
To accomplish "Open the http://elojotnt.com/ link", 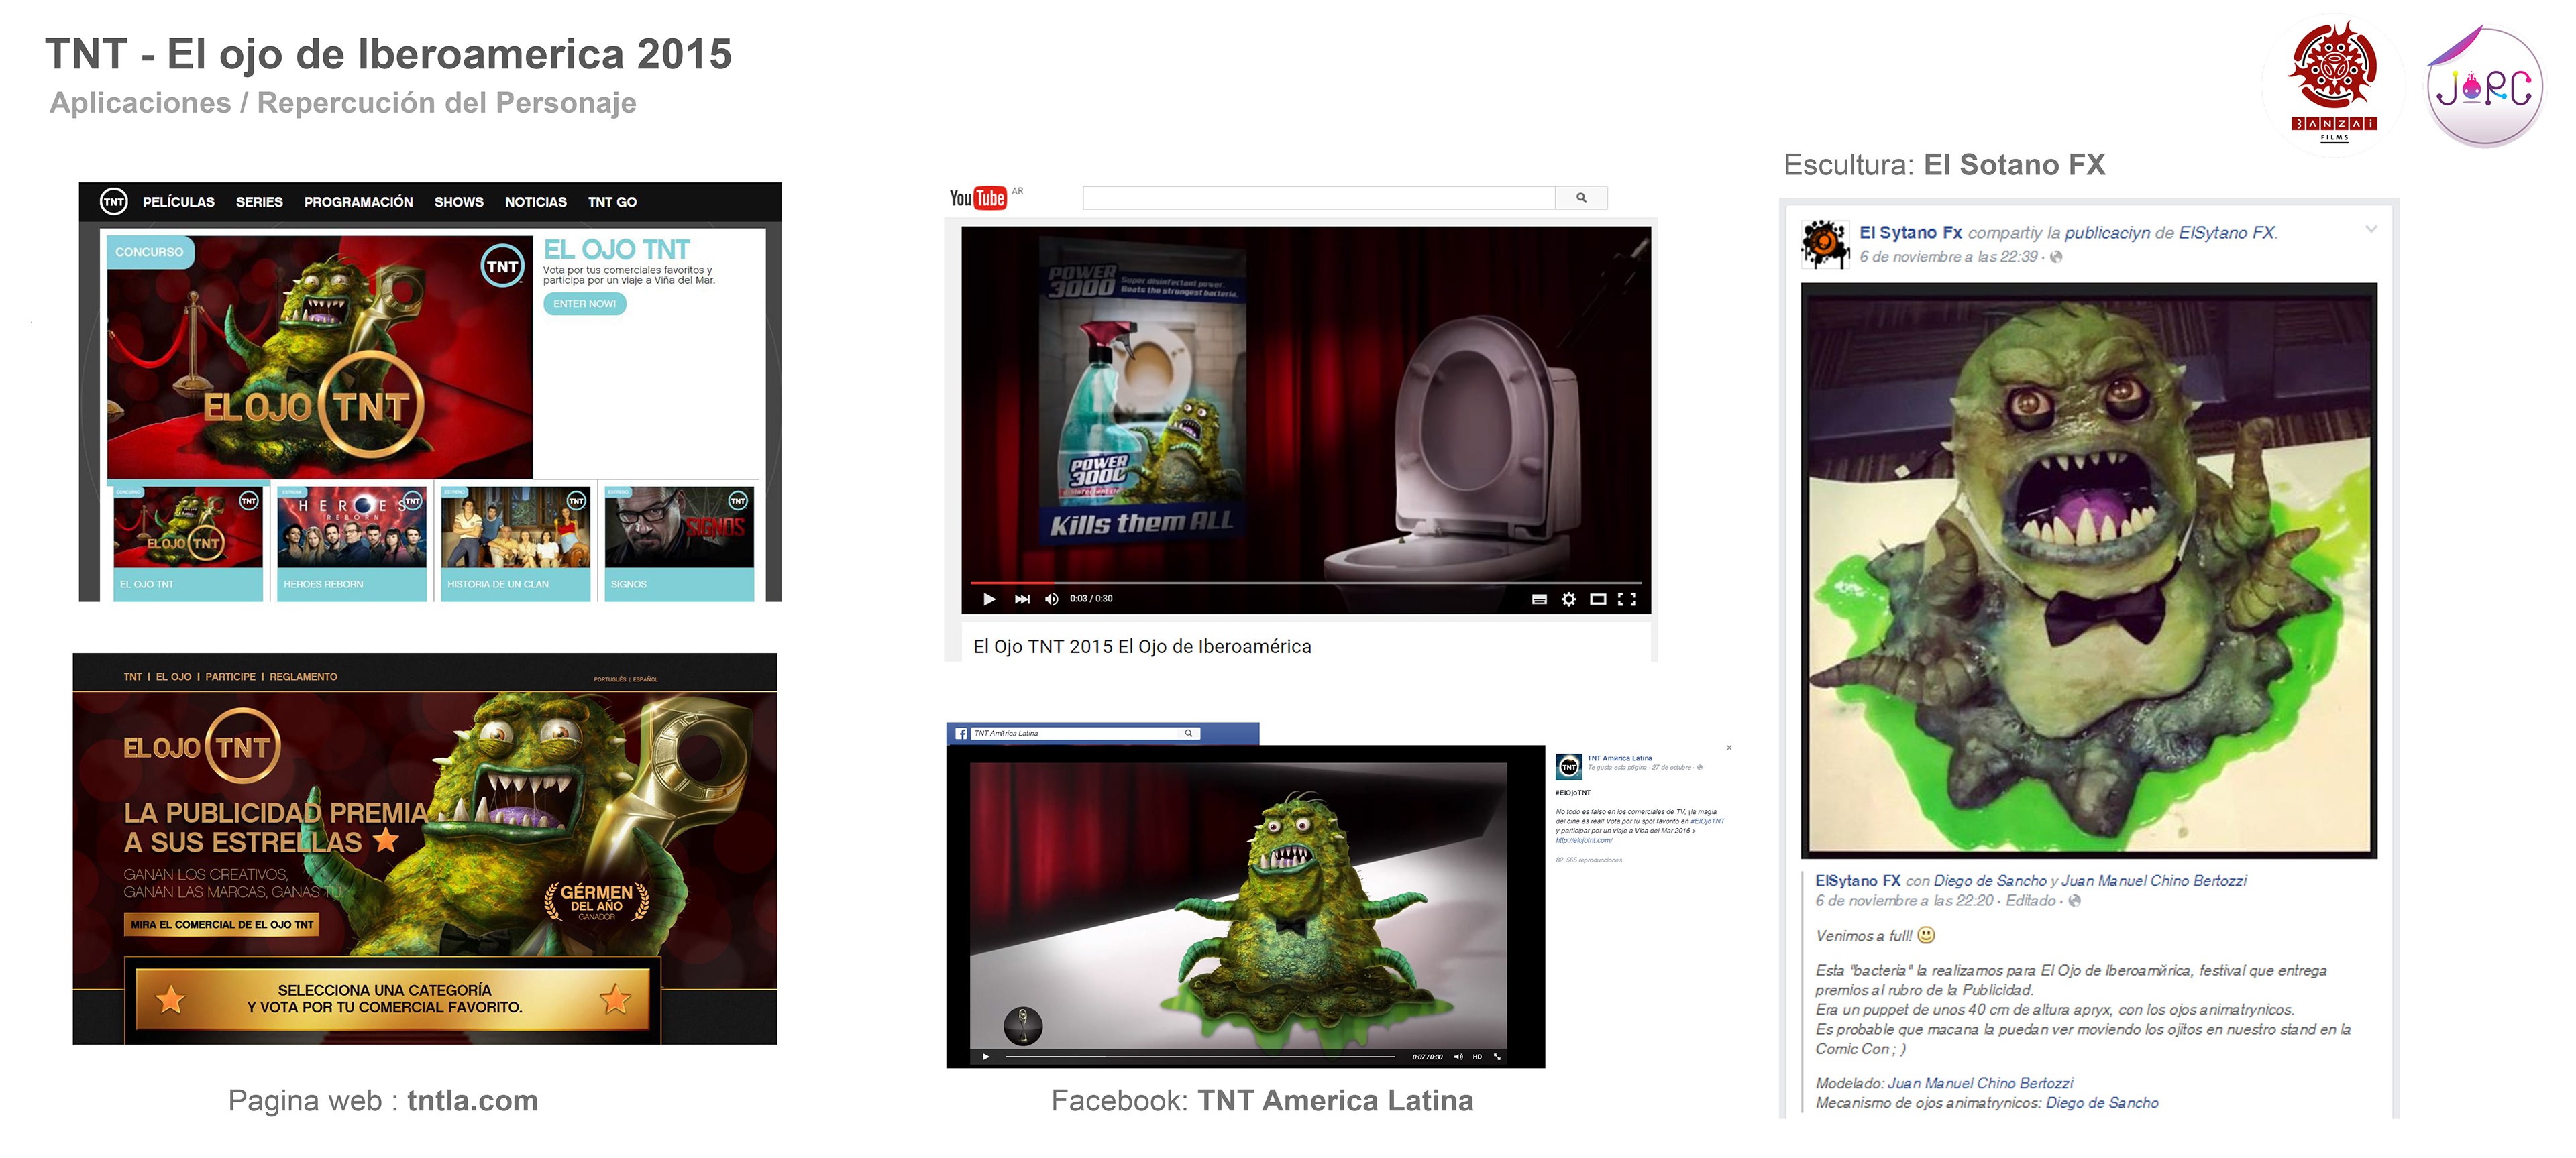I will click(1584, 840).
